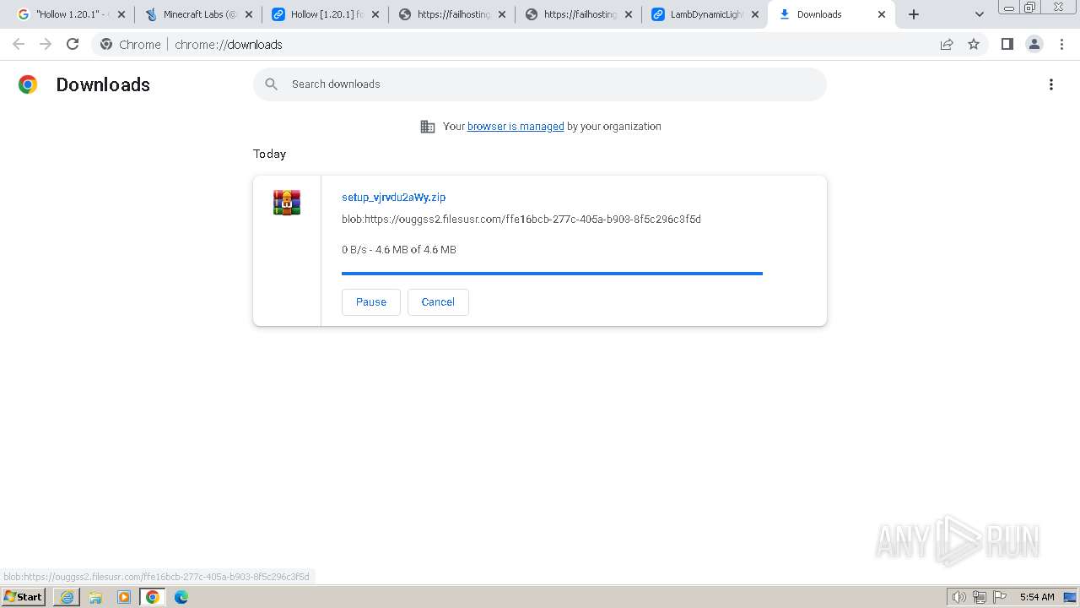Screen dimensions: 1080x608
Task: Close the Minecraft Labs tab
Action: (249, 14)
